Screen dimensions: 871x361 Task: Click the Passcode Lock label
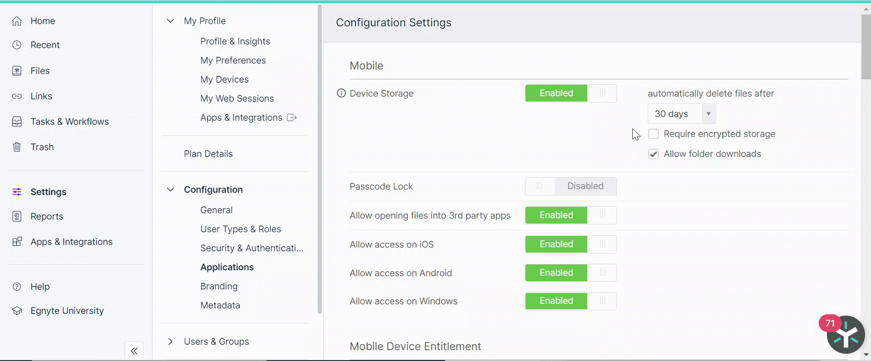coord(381,187)
